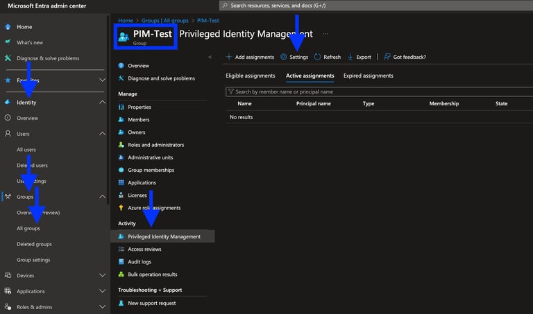
Task: Click the Search by member name field
Action: click(x=380, y=91)
